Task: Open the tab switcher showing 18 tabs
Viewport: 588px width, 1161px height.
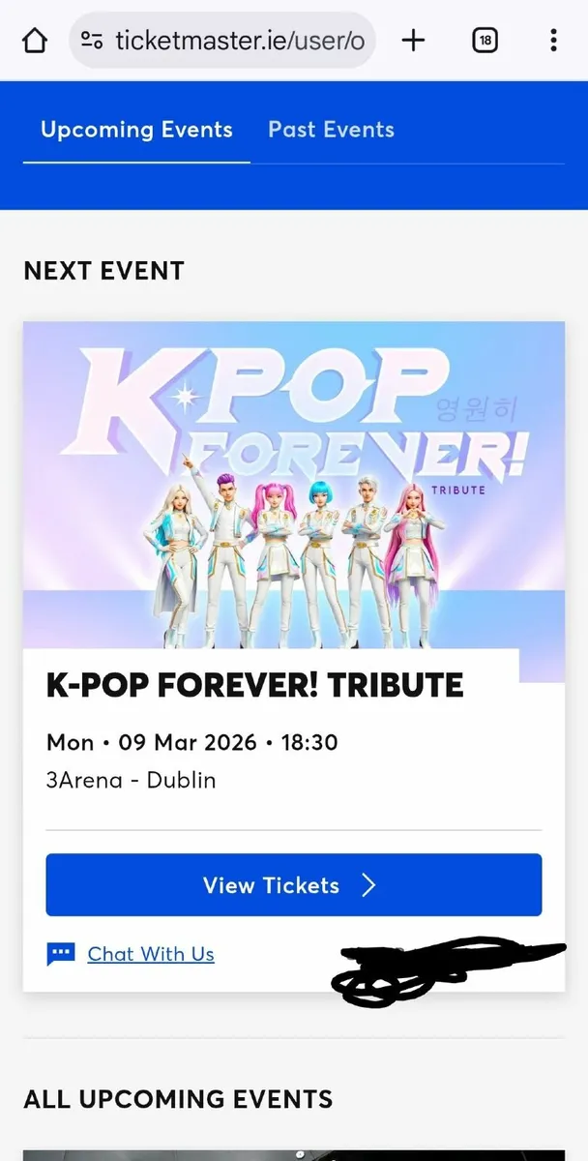Action: tap(485, 41)
